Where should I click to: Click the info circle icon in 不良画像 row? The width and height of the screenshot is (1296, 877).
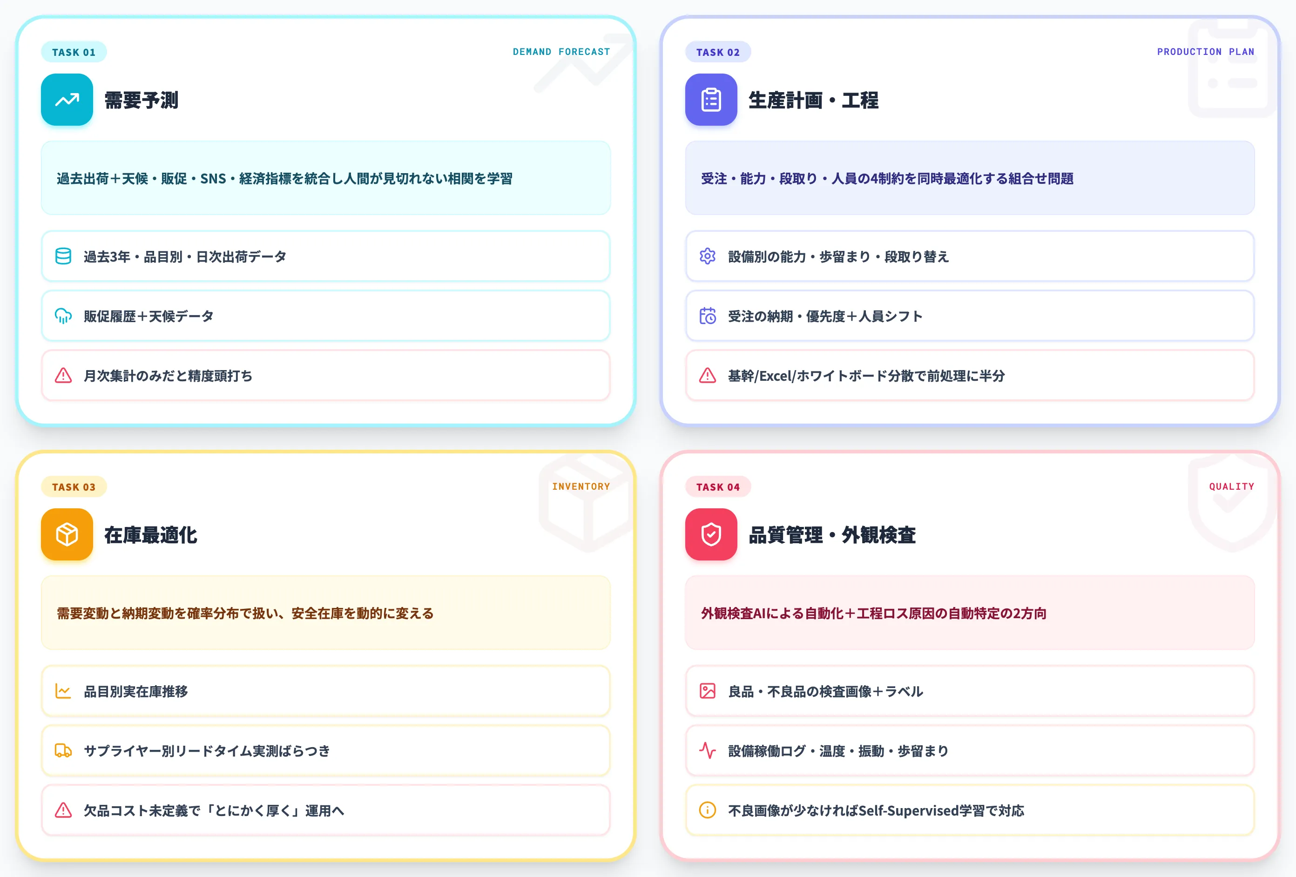pyautogui.click(x=707, y=810)
